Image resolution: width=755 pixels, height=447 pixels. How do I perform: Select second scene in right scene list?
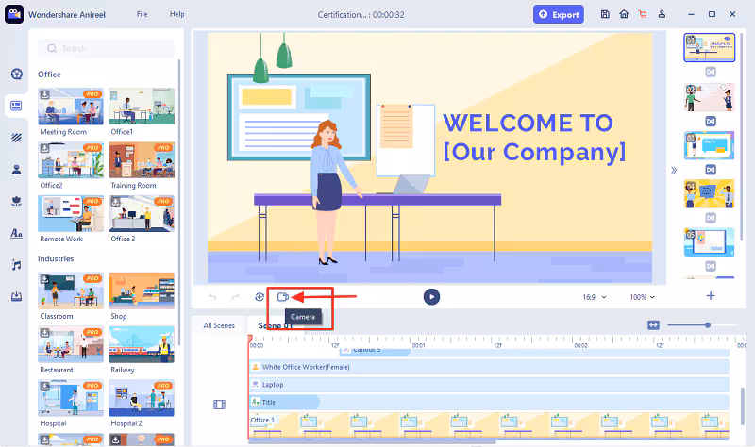click(x=710, y=97)
